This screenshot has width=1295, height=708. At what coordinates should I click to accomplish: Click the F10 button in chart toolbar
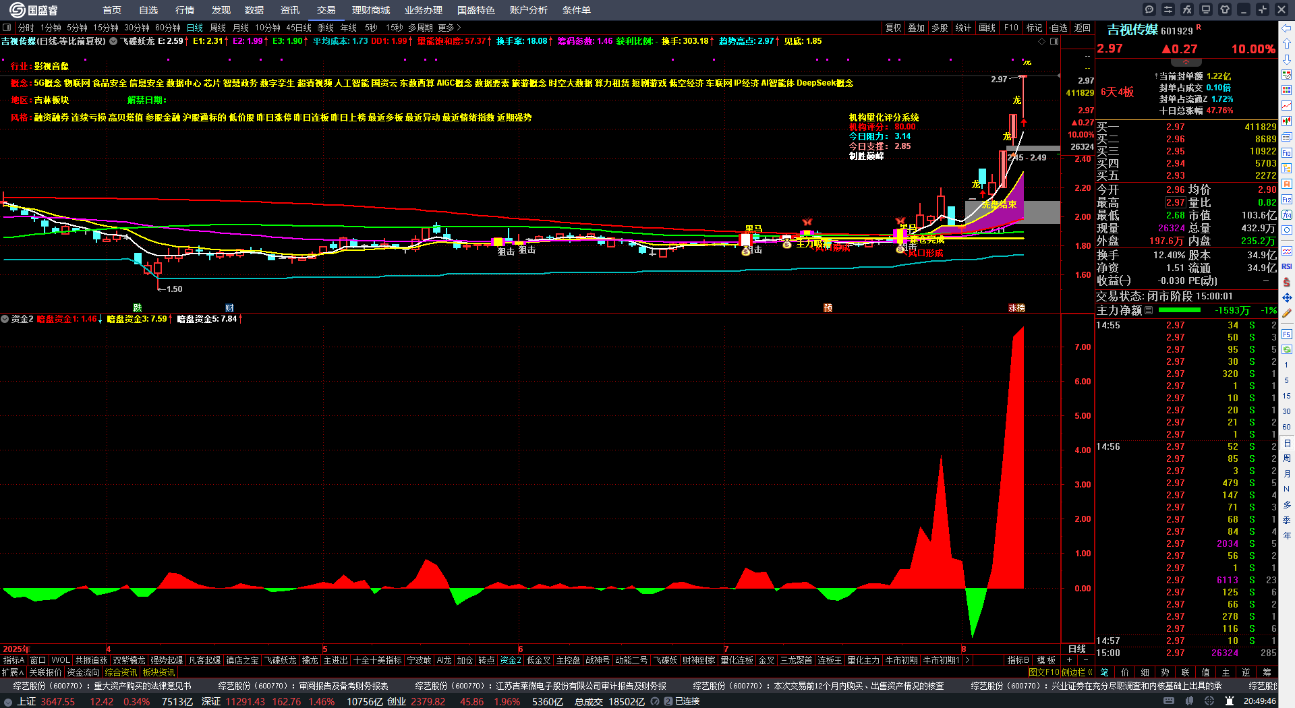tap(1011, 28)
